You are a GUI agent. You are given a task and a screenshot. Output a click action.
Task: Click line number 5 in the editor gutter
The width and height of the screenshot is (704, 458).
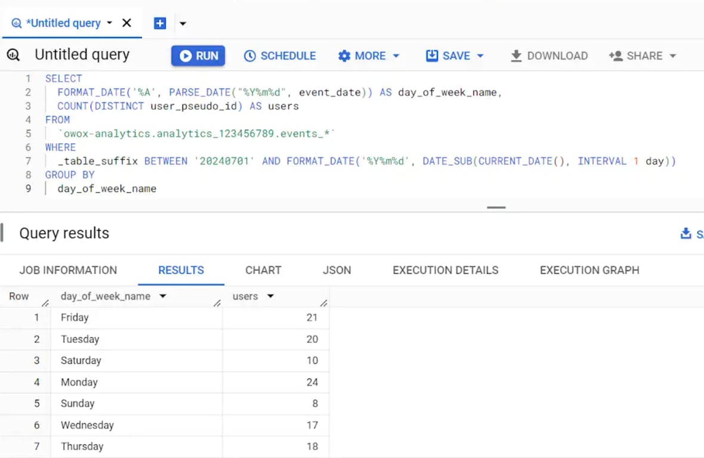click(28, 134)
